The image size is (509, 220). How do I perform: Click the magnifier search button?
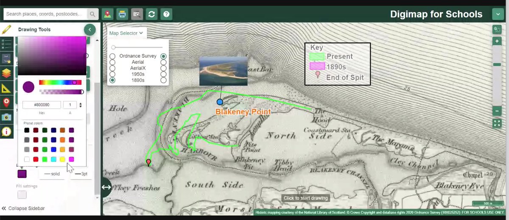pyautogui.click(x=93, y=14)
